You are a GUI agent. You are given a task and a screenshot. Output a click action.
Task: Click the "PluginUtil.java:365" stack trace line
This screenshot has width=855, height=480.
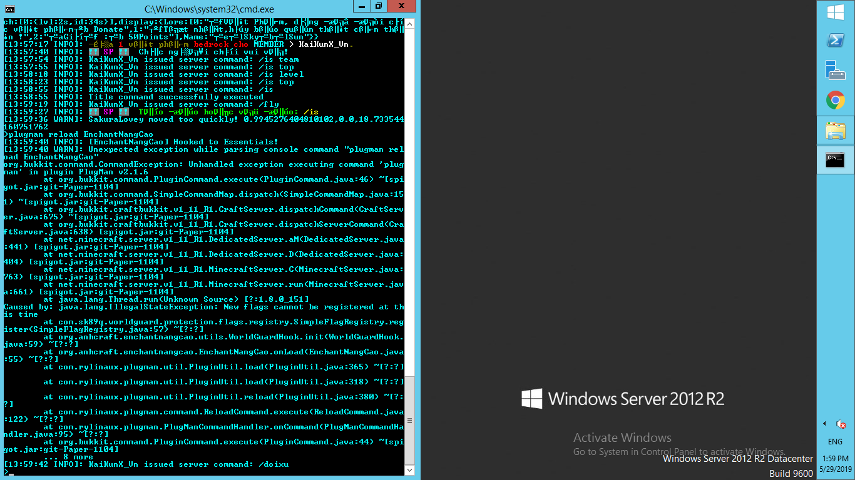click(x=224, y=367)
